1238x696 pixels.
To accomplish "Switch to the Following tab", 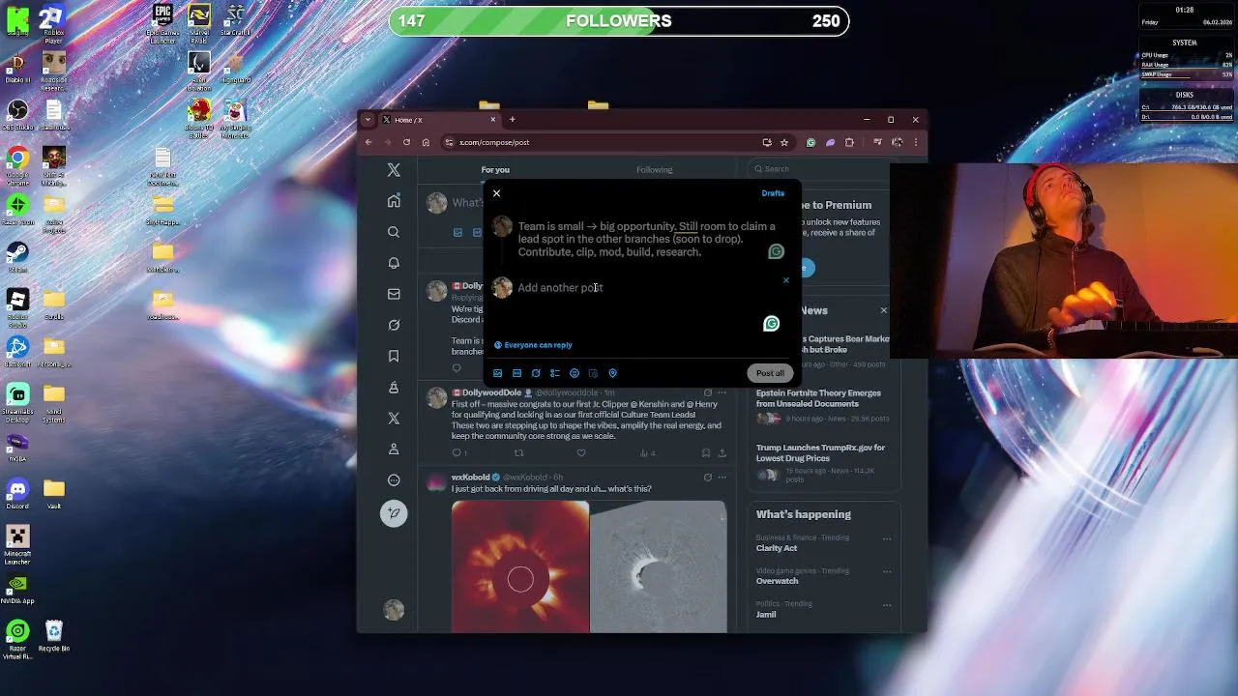I will pyautogui.click(x=654, y=170).
